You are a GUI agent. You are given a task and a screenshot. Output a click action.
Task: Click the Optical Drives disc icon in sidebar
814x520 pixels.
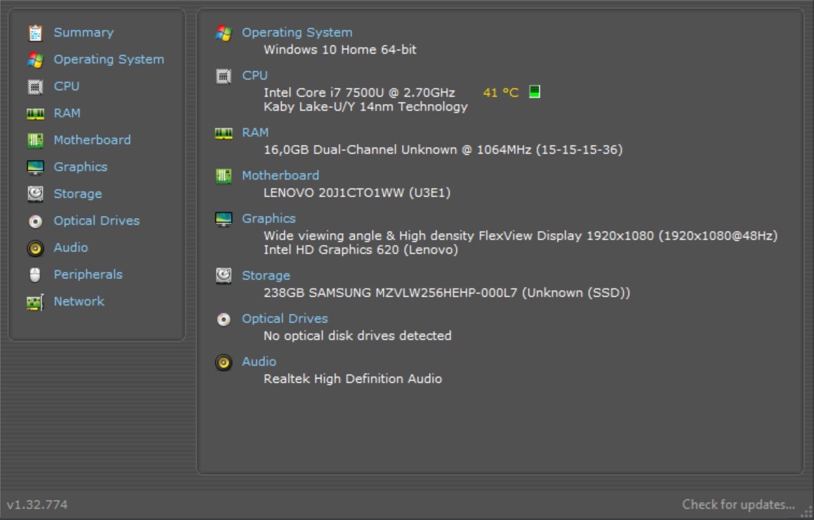[x=35, y=222]
